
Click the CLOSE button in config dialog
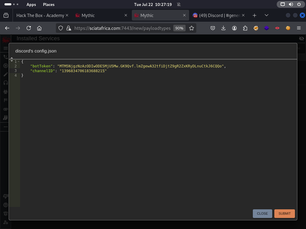pyautogui.click(x=262, y=213)
